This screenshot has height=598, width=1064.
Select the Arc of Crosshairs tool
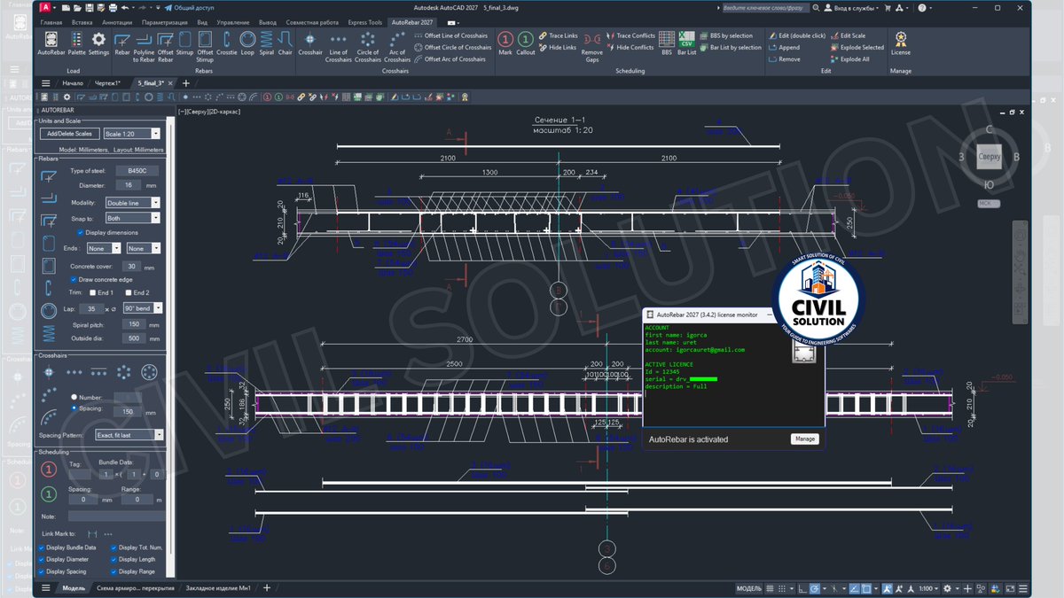pyautogui.click(x=397, y=47)
